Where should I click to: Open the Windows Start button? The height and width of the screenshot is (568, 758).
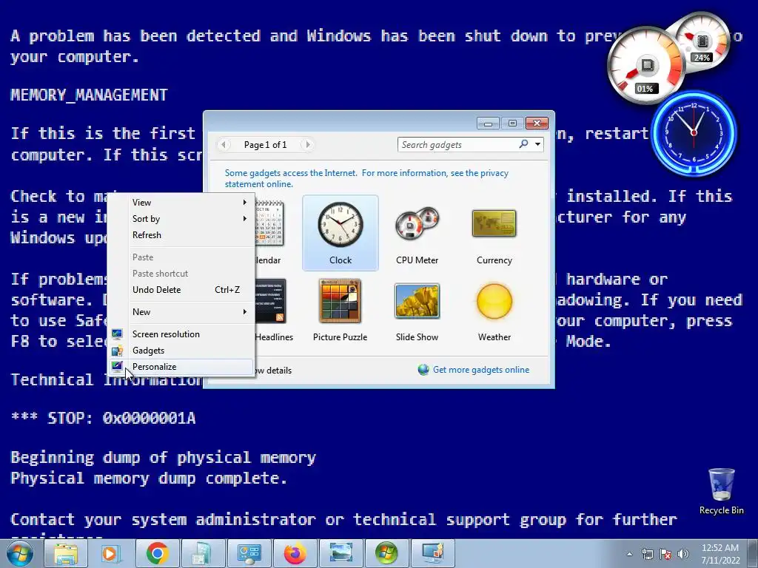tap(20, 553)
